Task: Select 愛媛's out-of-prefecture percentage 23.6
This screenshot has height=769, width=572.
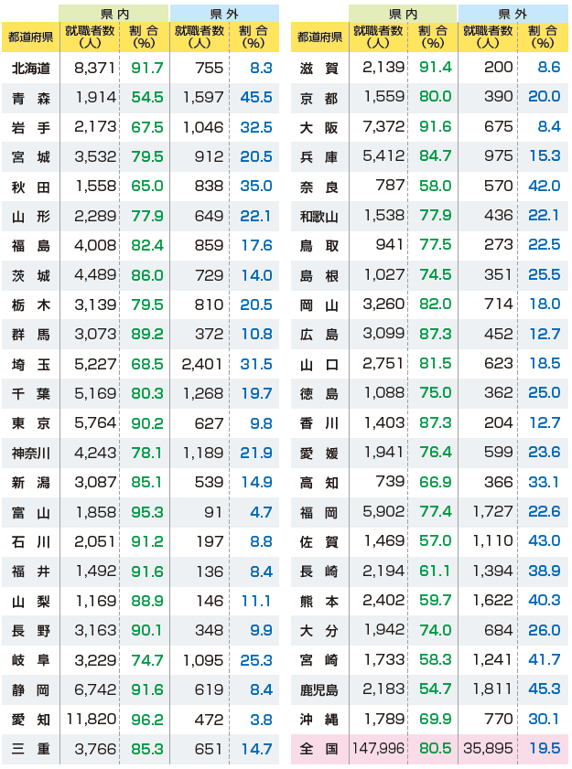Action: click(x=545, y=453)
